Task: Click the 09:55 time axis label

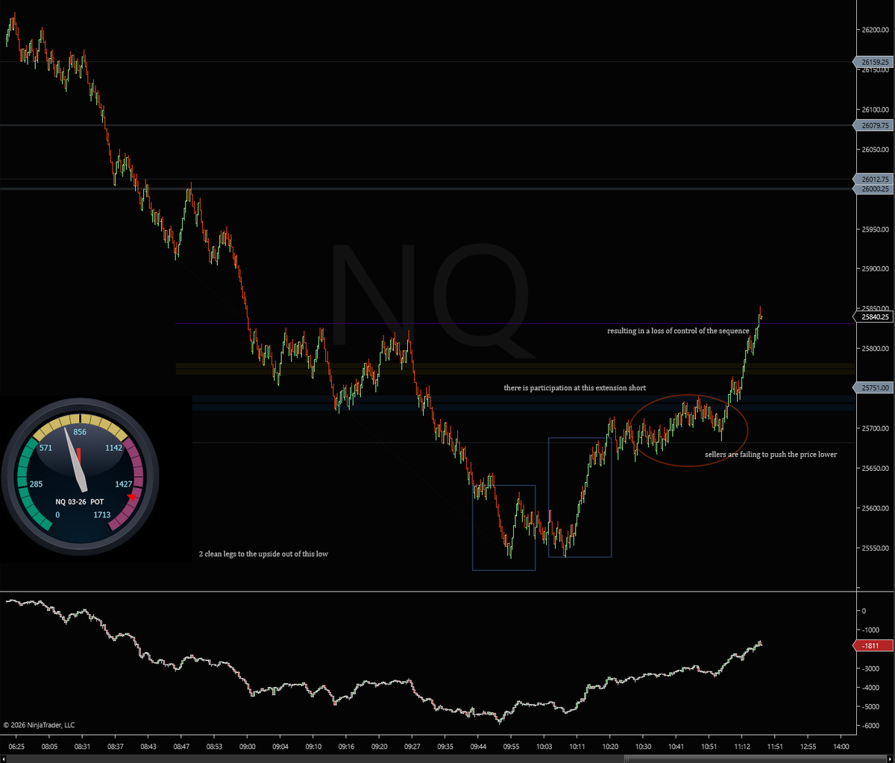Action: 511,746
